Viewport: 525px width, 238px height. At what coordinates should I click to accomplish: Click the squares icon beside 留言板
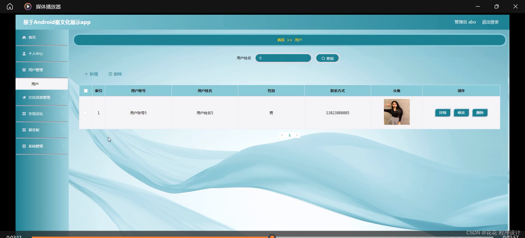(x=24, y=130)
